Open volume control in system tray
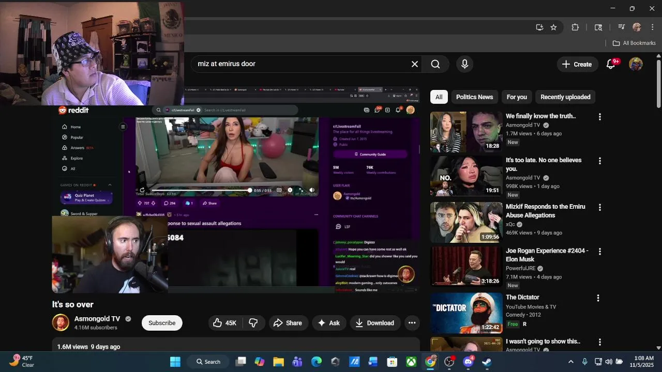Viewport: 662px width, 372px height. (x=609, y=362)
